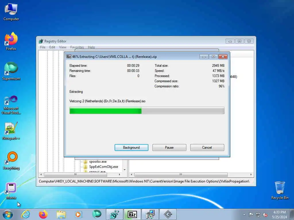294x220 pixels.
Task: Send extraction to Background
Action: coord(131,148)
